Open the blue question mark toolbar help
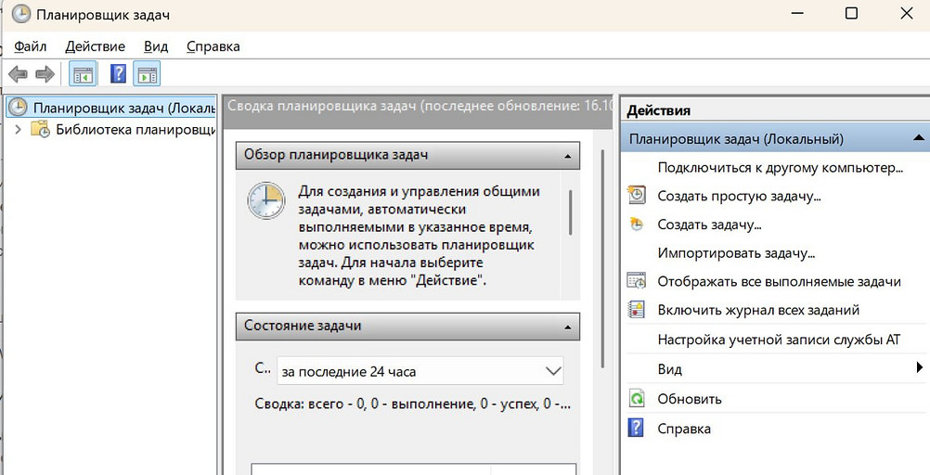930x475 pixels. [119, 74]
